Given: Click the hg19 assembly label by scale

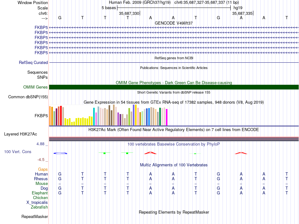Looking at the screenshot, I should [x=238, y=8].
